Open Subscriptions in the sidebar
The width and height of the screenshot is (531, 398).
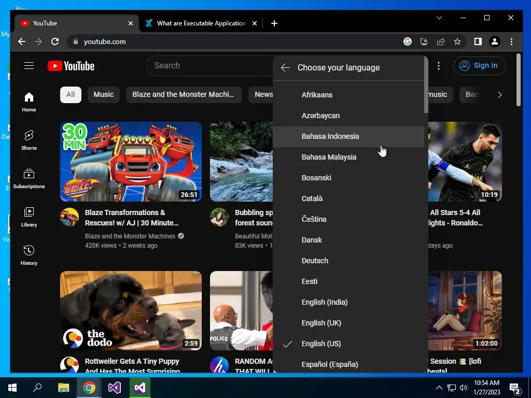pyautogui.click(x=29, y=179)
